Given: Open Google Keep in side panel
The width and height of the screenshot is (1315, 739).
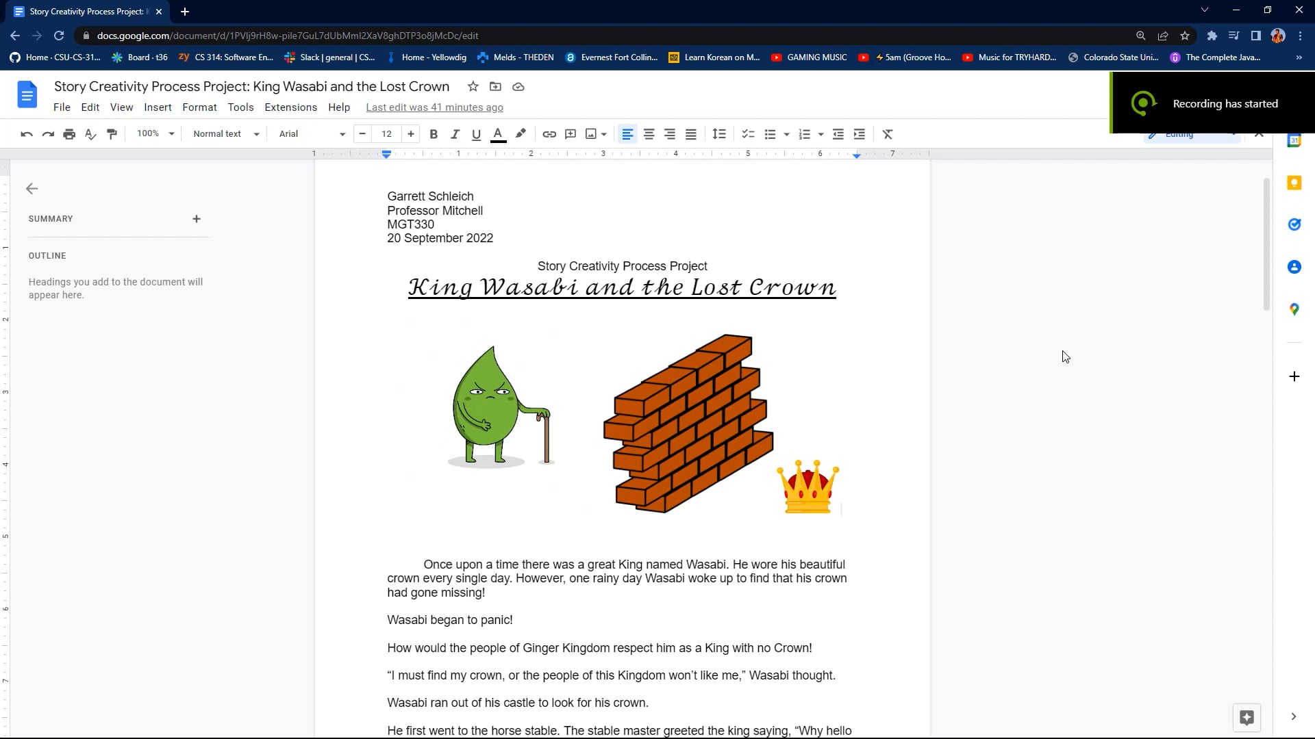Looking at the screenshot, I should 1294,183.
